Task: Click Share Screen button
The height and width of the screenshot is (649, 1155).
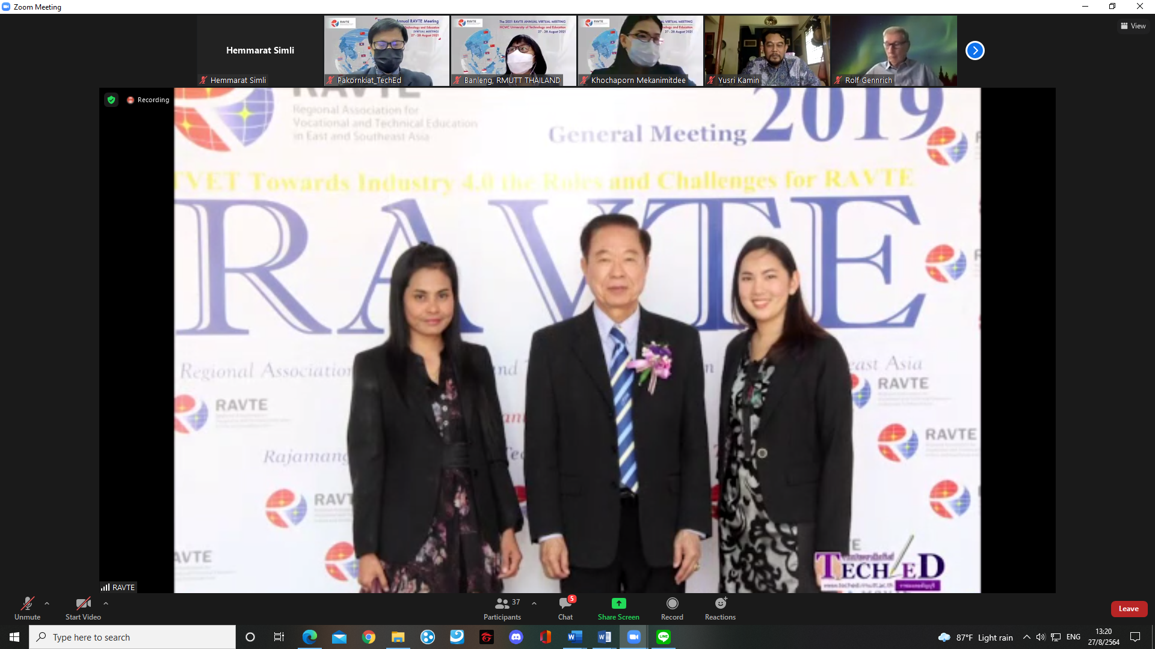Action: pos(618,608)
